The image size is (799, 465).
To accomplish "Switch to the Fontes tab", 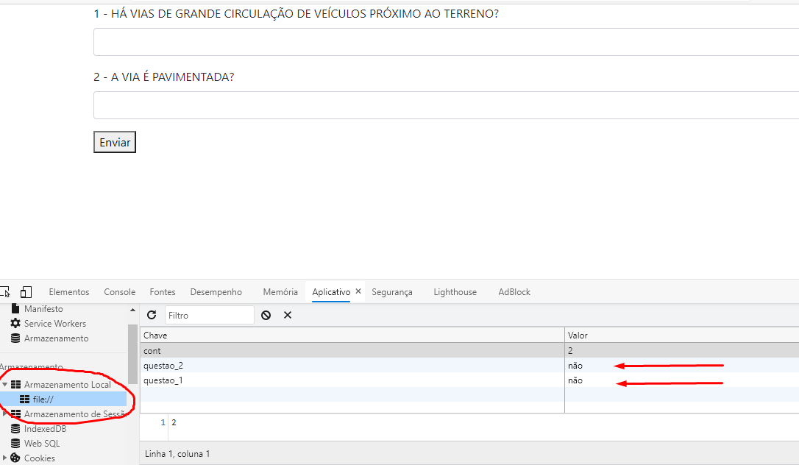I will point(163,292).
